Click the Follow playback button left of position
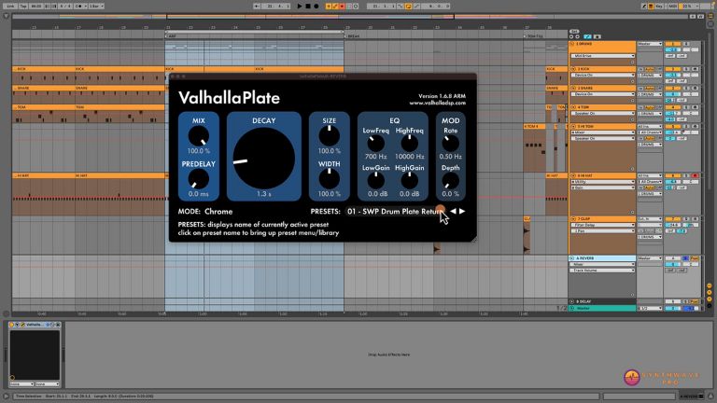 tap(257, 6)
